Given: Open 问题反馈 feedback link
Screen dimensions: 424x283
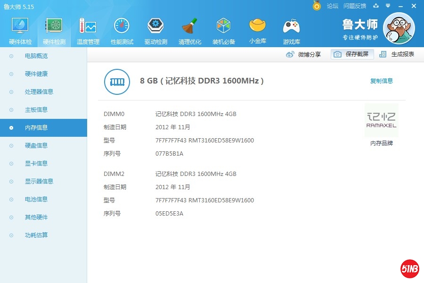Looking at the screenshot, I should [x=355, y=6].
